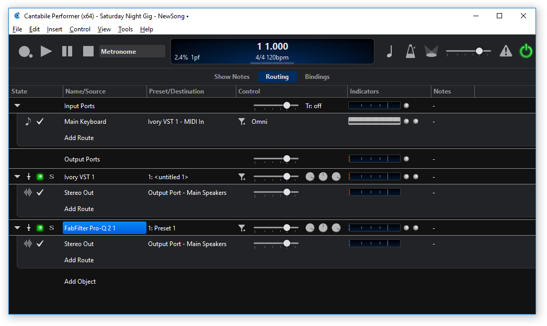Adjust the master output gain slider
Viewport: 547px width, 326px height.
[469, 51]
